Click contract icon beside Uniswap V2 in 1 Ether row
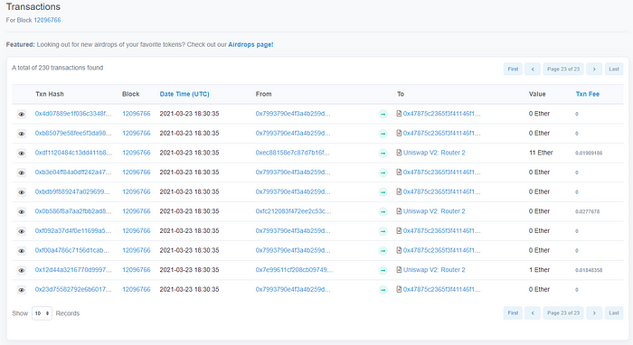Screen dimensions: 633x345 click(x=399, y=270)
